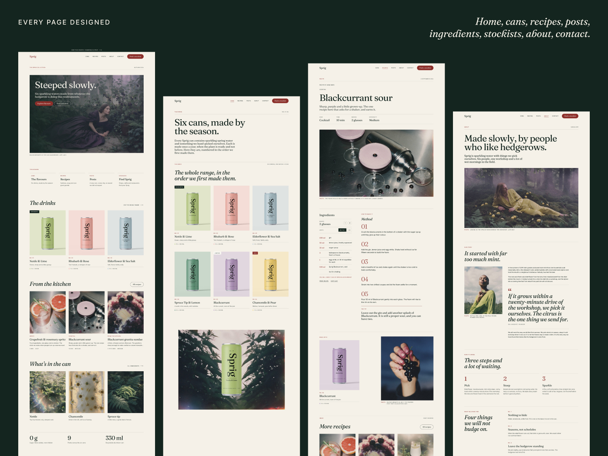Select Metric units on the recipe page
Viewport: 608px width, 456px height.
[342, 230]
